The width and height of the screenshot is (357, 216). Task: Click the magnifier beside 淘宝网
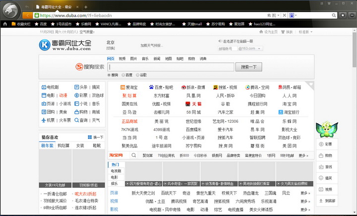coord(134,155)
